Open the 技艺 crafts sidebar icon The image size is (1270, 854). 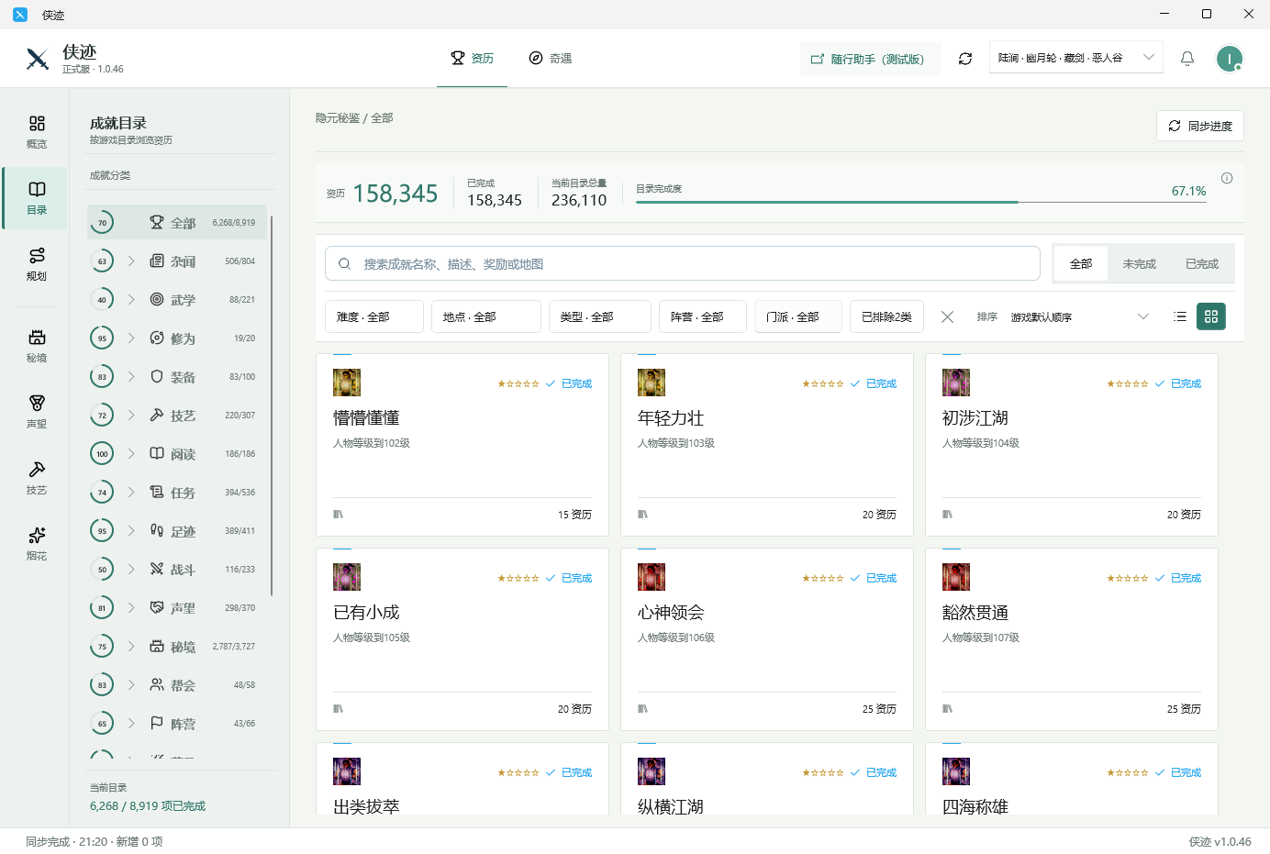click(37, 478)
